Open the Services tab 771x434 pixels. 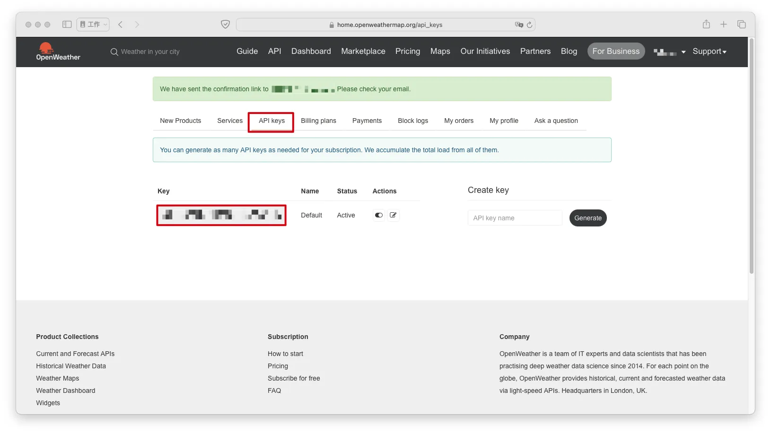[230, 121]
